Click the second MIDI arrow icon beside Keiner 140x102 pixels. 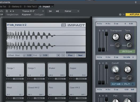tap(57, 11)
